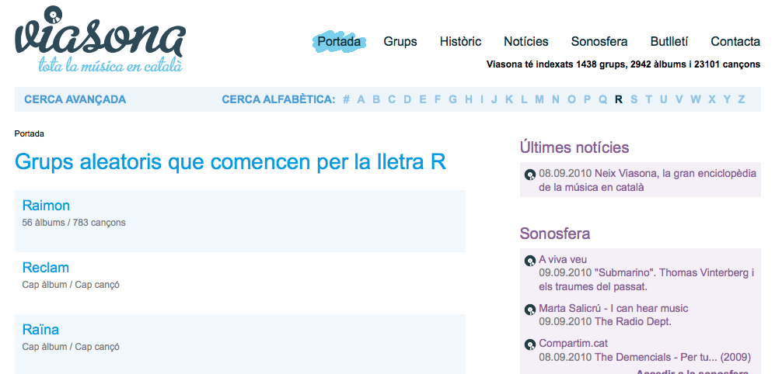This screenshot has height=374, width=782.
Task: Open the Raïna group page
Action: point(40,330)
